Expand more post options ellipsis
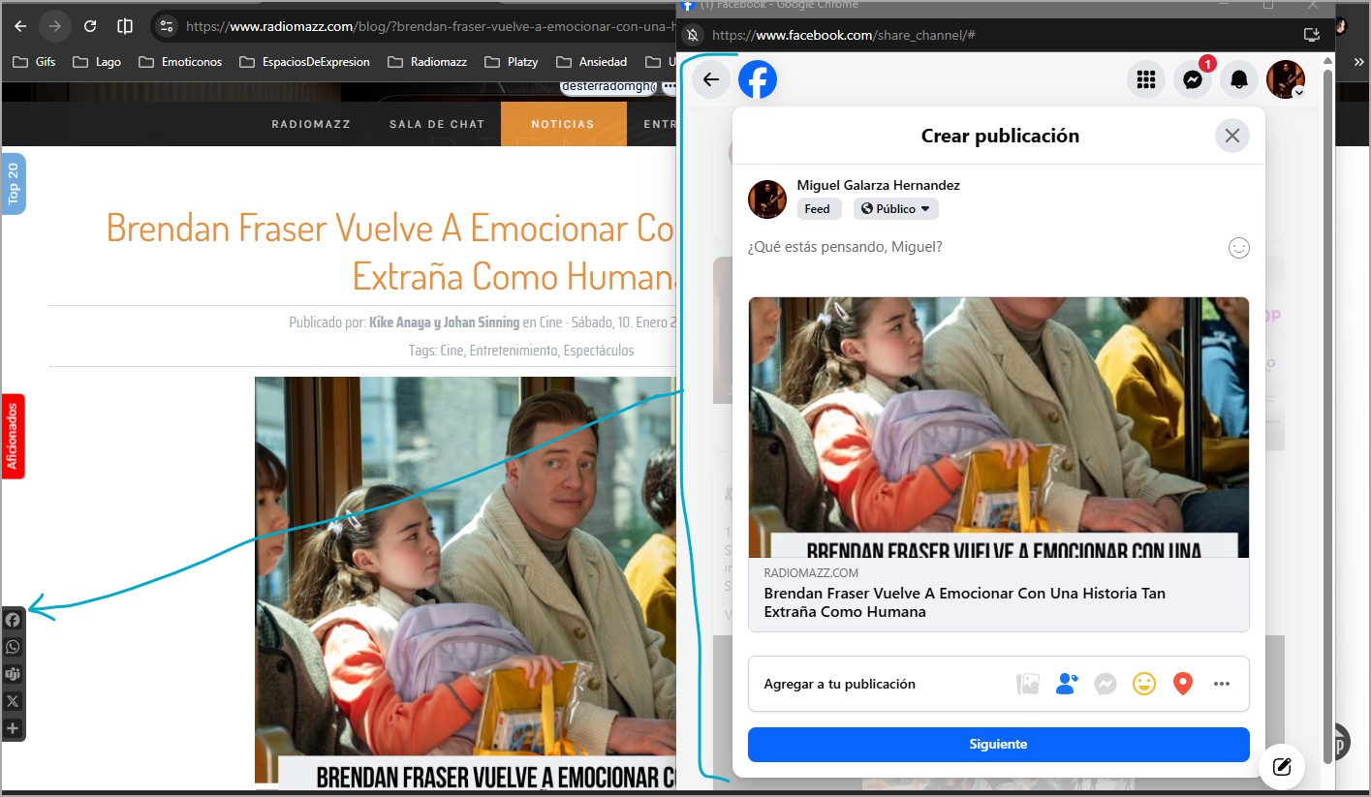This screenshot has width=1371, height=797. click(1221, 684)
